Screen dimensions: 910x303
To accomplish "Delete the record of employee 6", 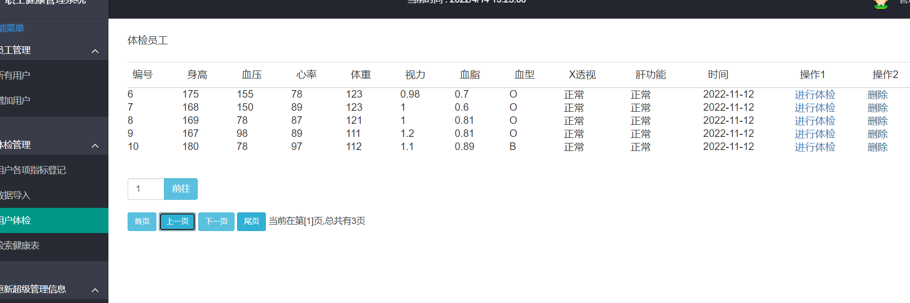I will coord(877,95).
